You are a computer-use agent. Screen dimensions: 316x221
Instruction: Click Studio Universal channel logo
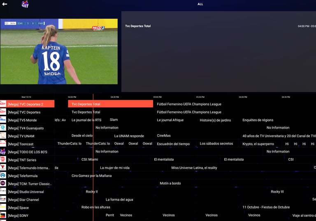point(3,191)
